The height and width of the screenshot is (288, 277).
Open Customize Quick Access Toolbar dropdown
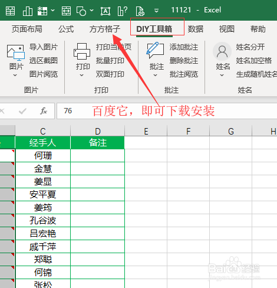coord(156,11)
